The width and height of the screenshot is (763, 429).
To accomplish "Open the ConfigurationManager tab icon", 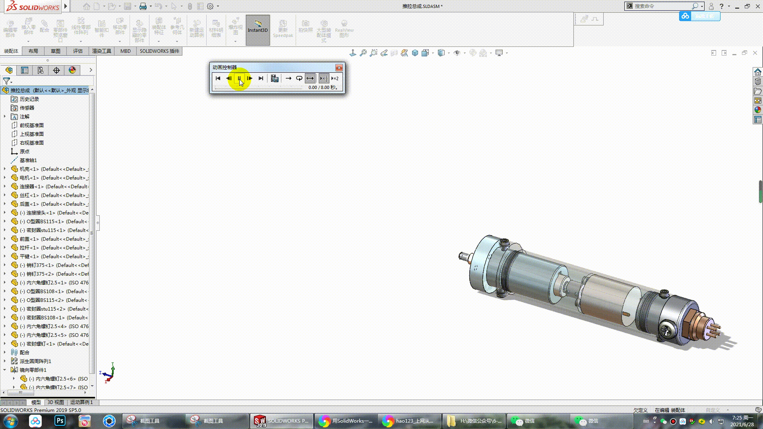I will pyautogui.click(x=41, y=70).
